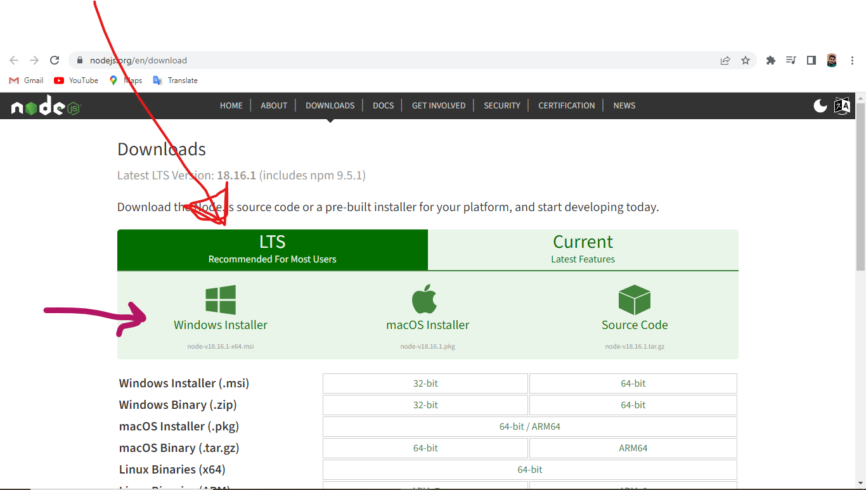Viewport: 866px width, 490px height.
Task: Open the Chrome extensions puzzle icon
Action: (x=771, y=60)
